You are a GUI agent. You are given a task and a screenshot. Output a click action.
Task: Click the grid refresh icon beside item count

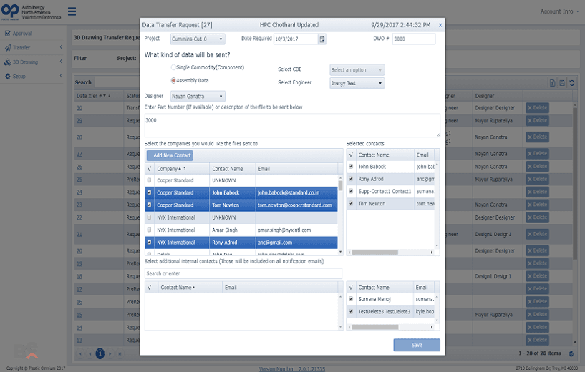[571, 353]
